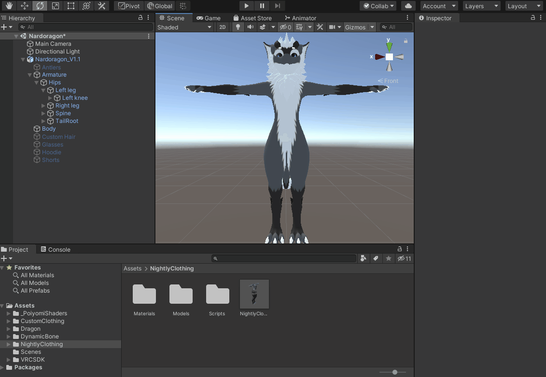Click Assets breadcrumb link
This screenshot has width=546, height=377.
tap(133, 269)
